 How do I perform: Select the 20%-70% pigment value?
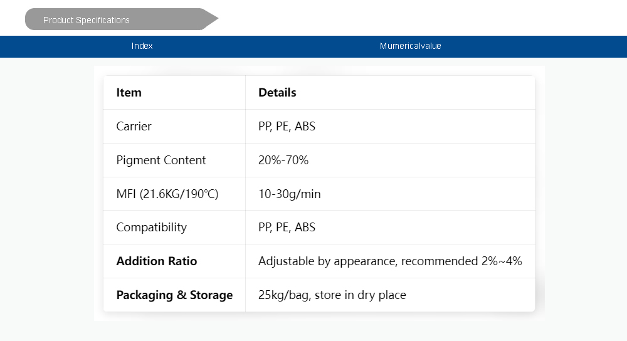click(283, 160)
